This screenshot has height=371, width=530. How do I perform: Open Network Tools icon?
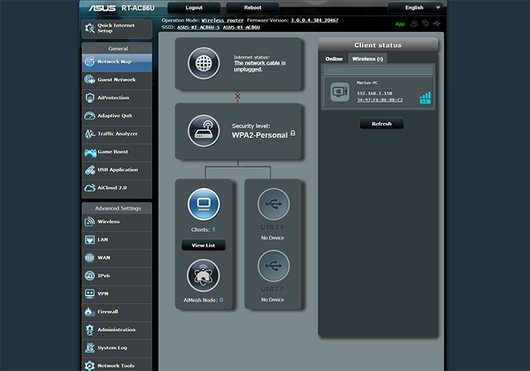tap(89, 366)
